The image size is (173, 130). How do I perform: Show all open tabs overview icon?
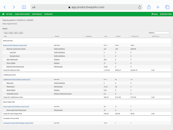pyautogui.click(x=167, y=7)
